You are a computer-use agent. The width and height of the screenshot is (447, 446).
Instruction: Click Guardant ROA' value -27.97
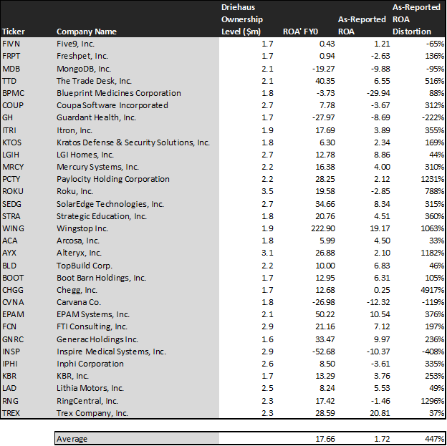[x=323, y=117]
